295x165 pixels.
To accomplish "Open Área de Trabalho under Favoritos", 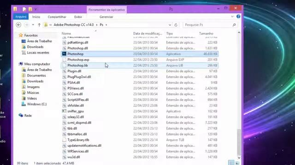I will 39,41.
